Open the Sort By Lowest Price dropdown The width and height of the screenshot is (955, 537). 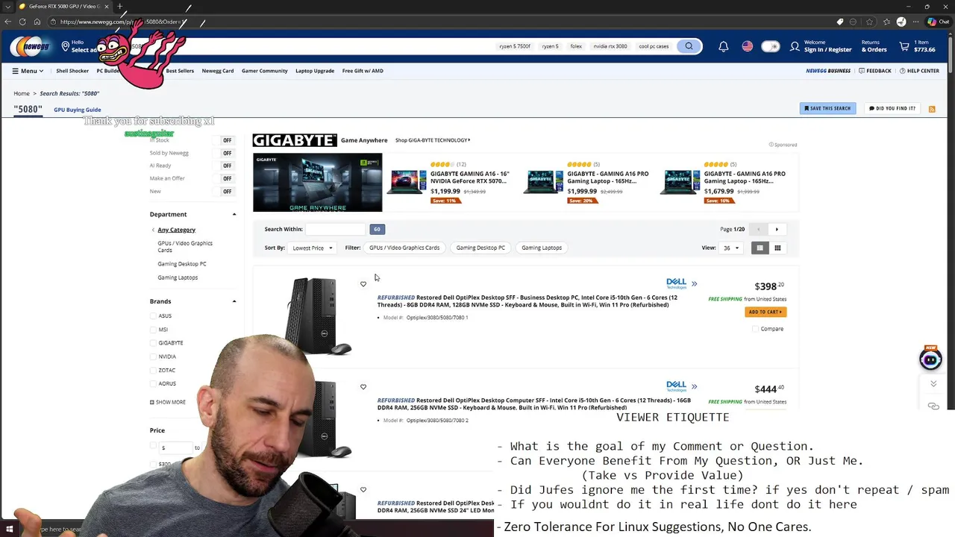click(x=313, y=248)
